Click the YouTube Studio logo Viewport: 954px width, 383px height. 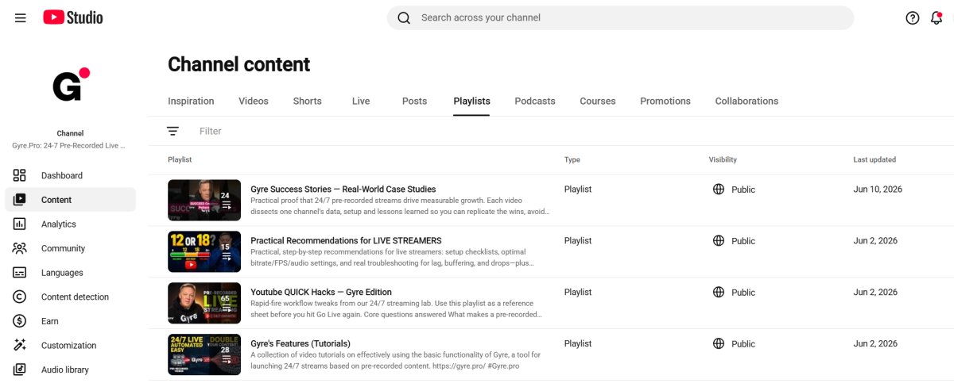[73, 17]
